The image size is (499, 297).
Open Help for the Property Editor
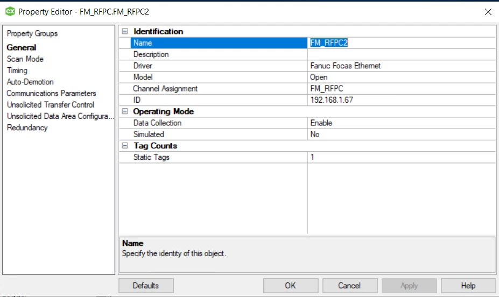pyautogui.click(x=468, y=286)
